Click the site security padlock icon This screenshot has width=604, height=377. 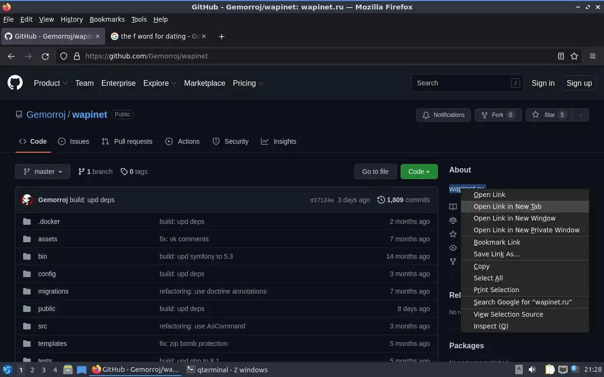(x=77, y=56)
